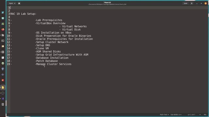The image size is (209, 117).
Task: Click the '- Virtual Networks' line
Action: coord(73,26)
